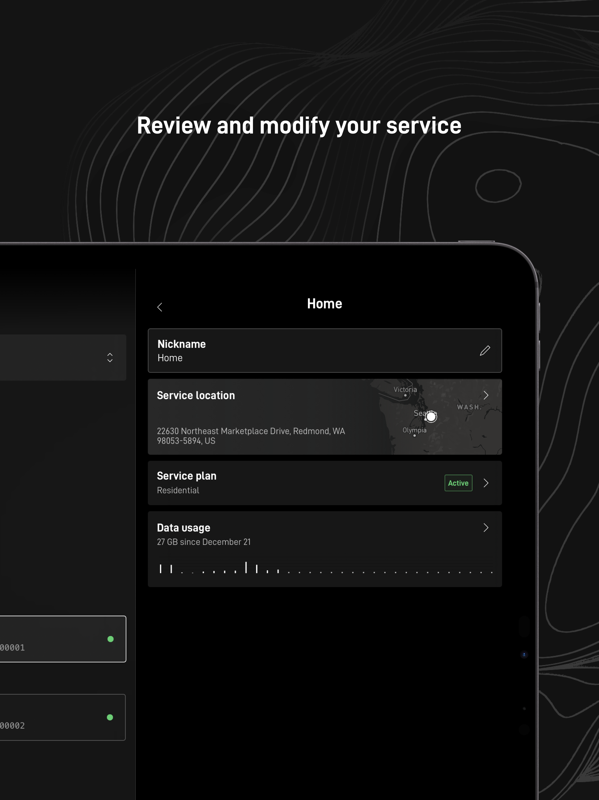
Task: Click the Nickname heading
Action: click(x=181, y=344)
